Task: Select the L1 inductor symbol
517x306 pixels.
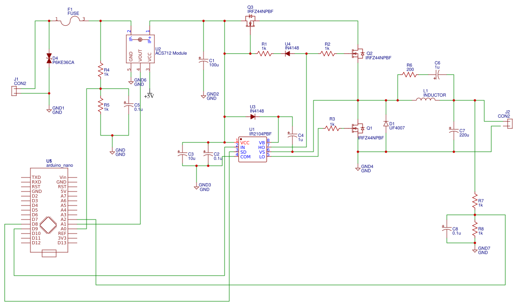Action: (426, 100)
